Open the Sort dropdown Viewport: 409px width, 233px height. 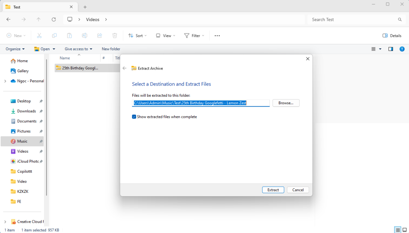[x=137, y=35]
